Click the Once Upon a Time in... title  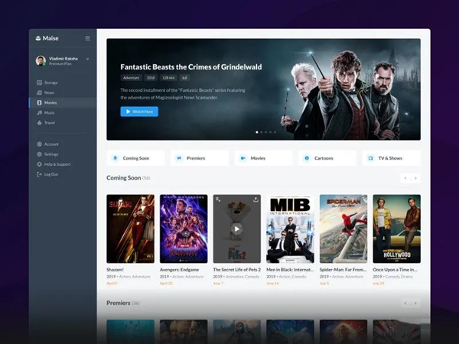pyautogui.click(x=396, y=270)
